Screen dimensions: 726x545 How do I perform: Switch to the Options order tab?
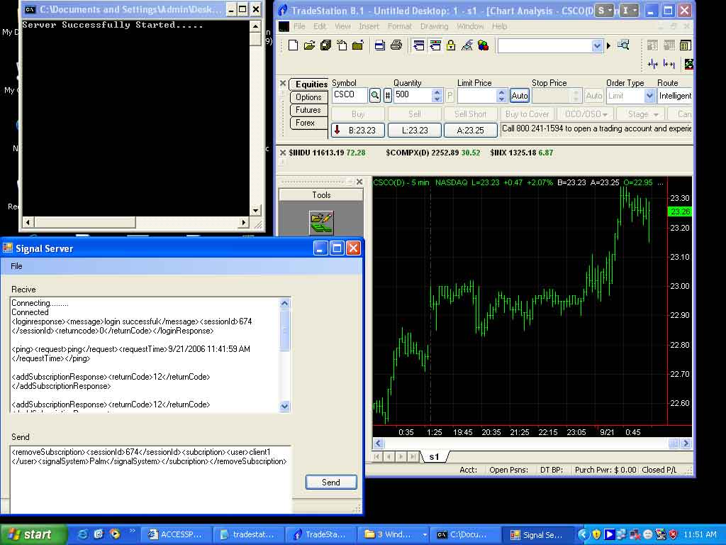click(x=308, y=97)
